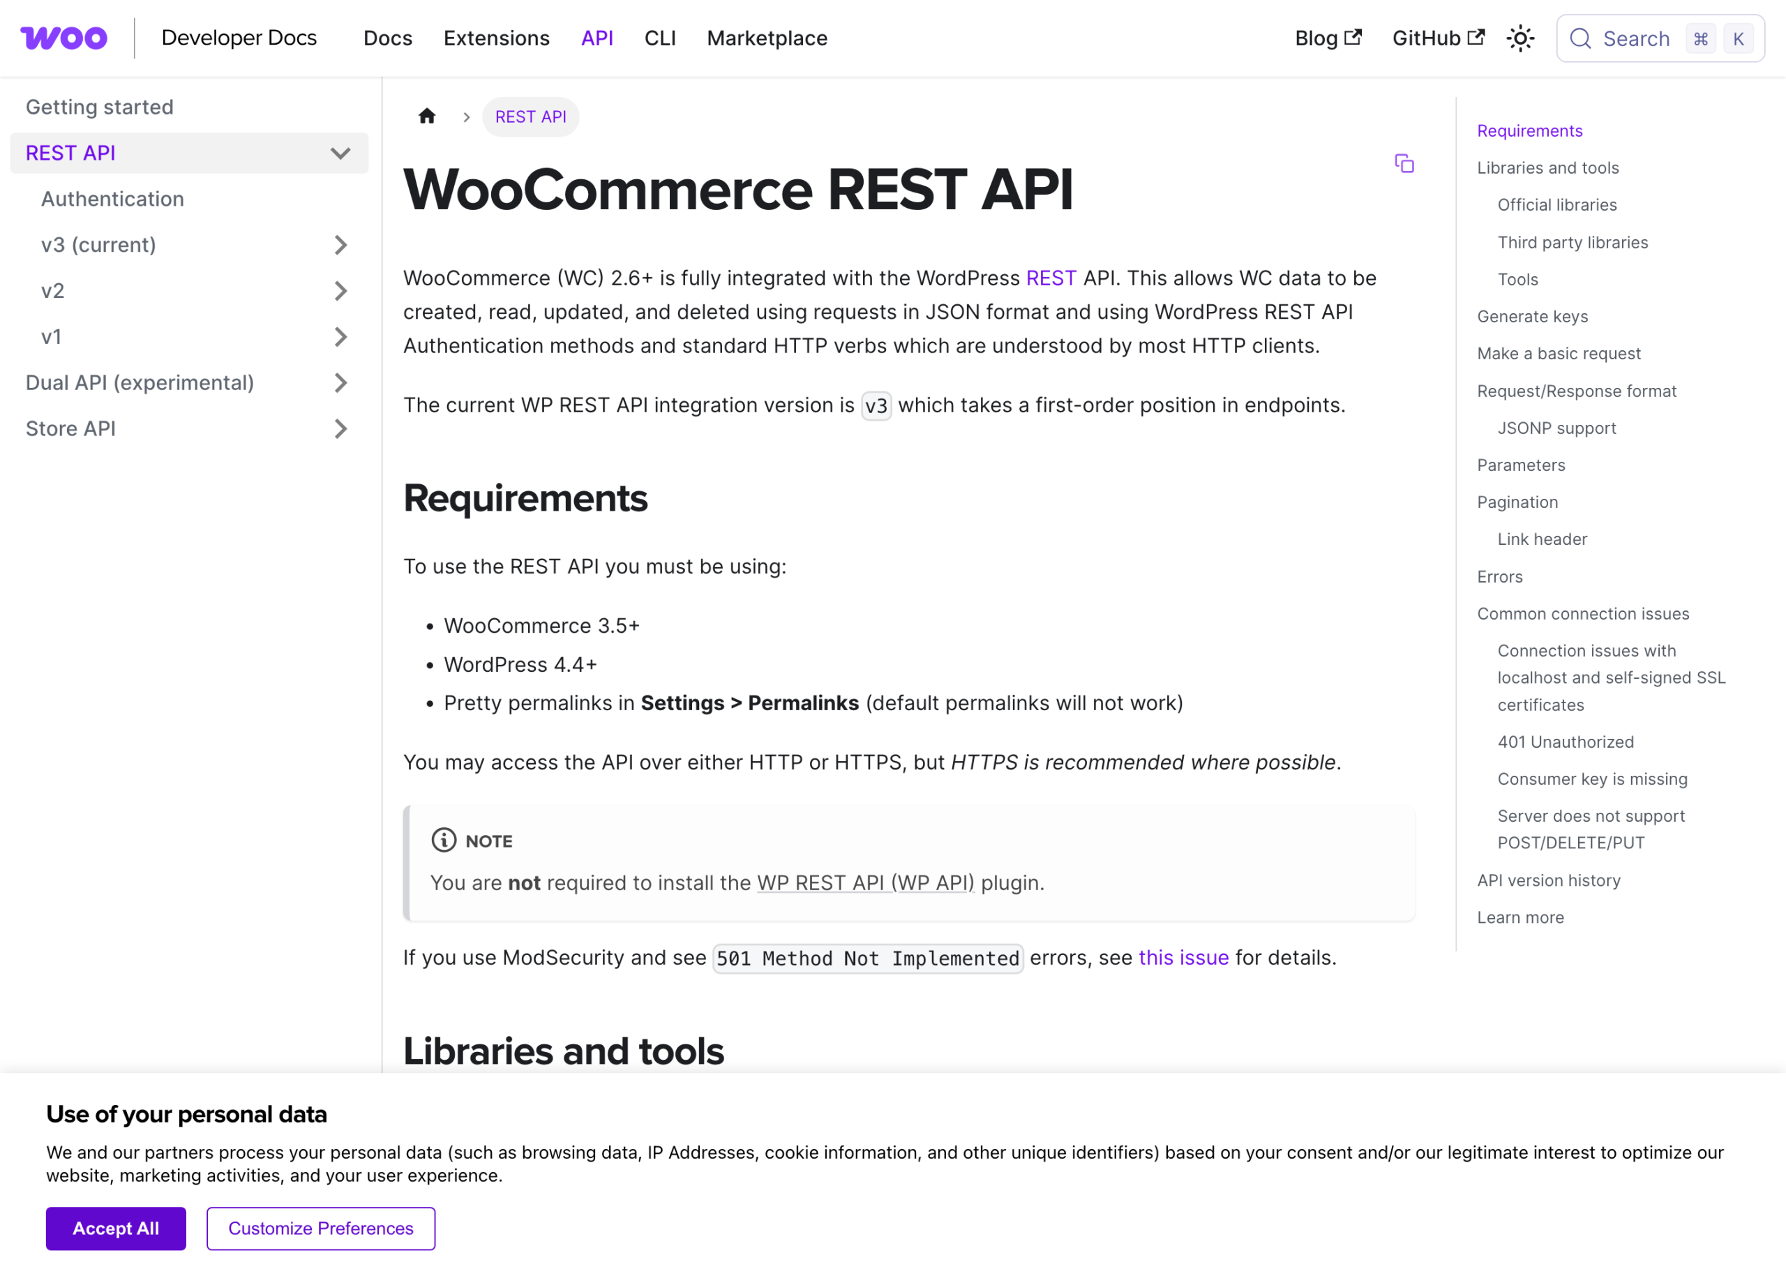Image resolution: width=1786 pixels, height=1276 pixels.
Task: Click the Search input field
Action: point(1660,38)
